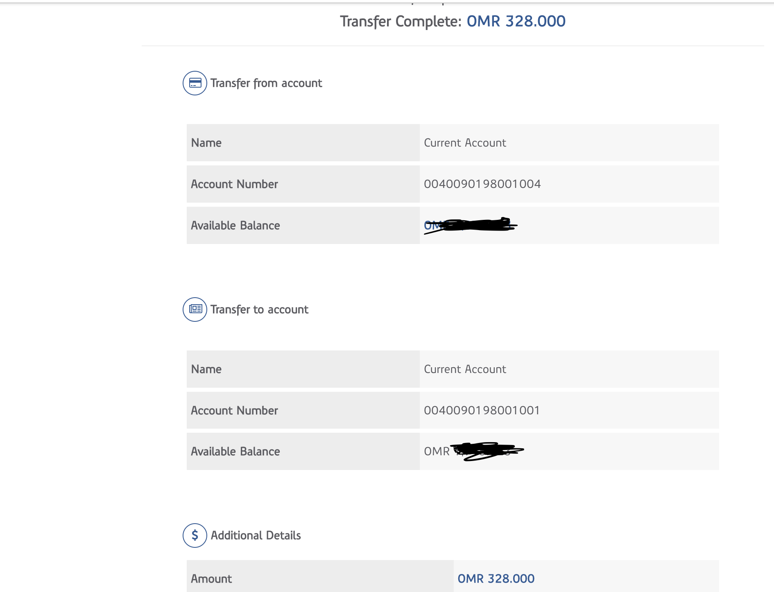The height and width of the screenshot is (592, 774).
Task: Click OMR 328.000 in the Amount row
Action: 496,578
